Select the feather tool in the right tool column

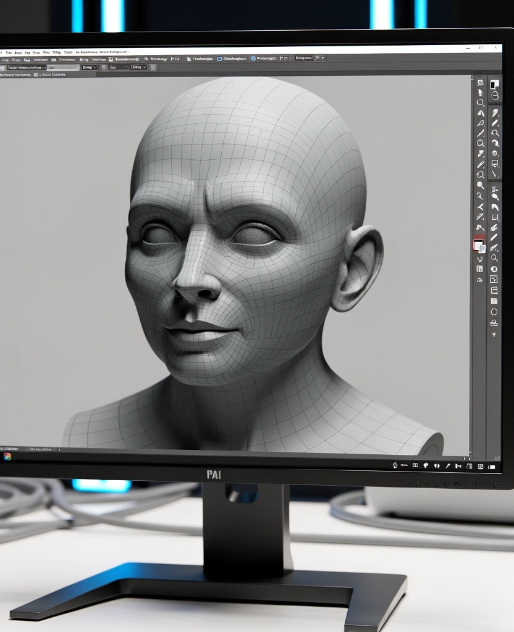(495, 113)
